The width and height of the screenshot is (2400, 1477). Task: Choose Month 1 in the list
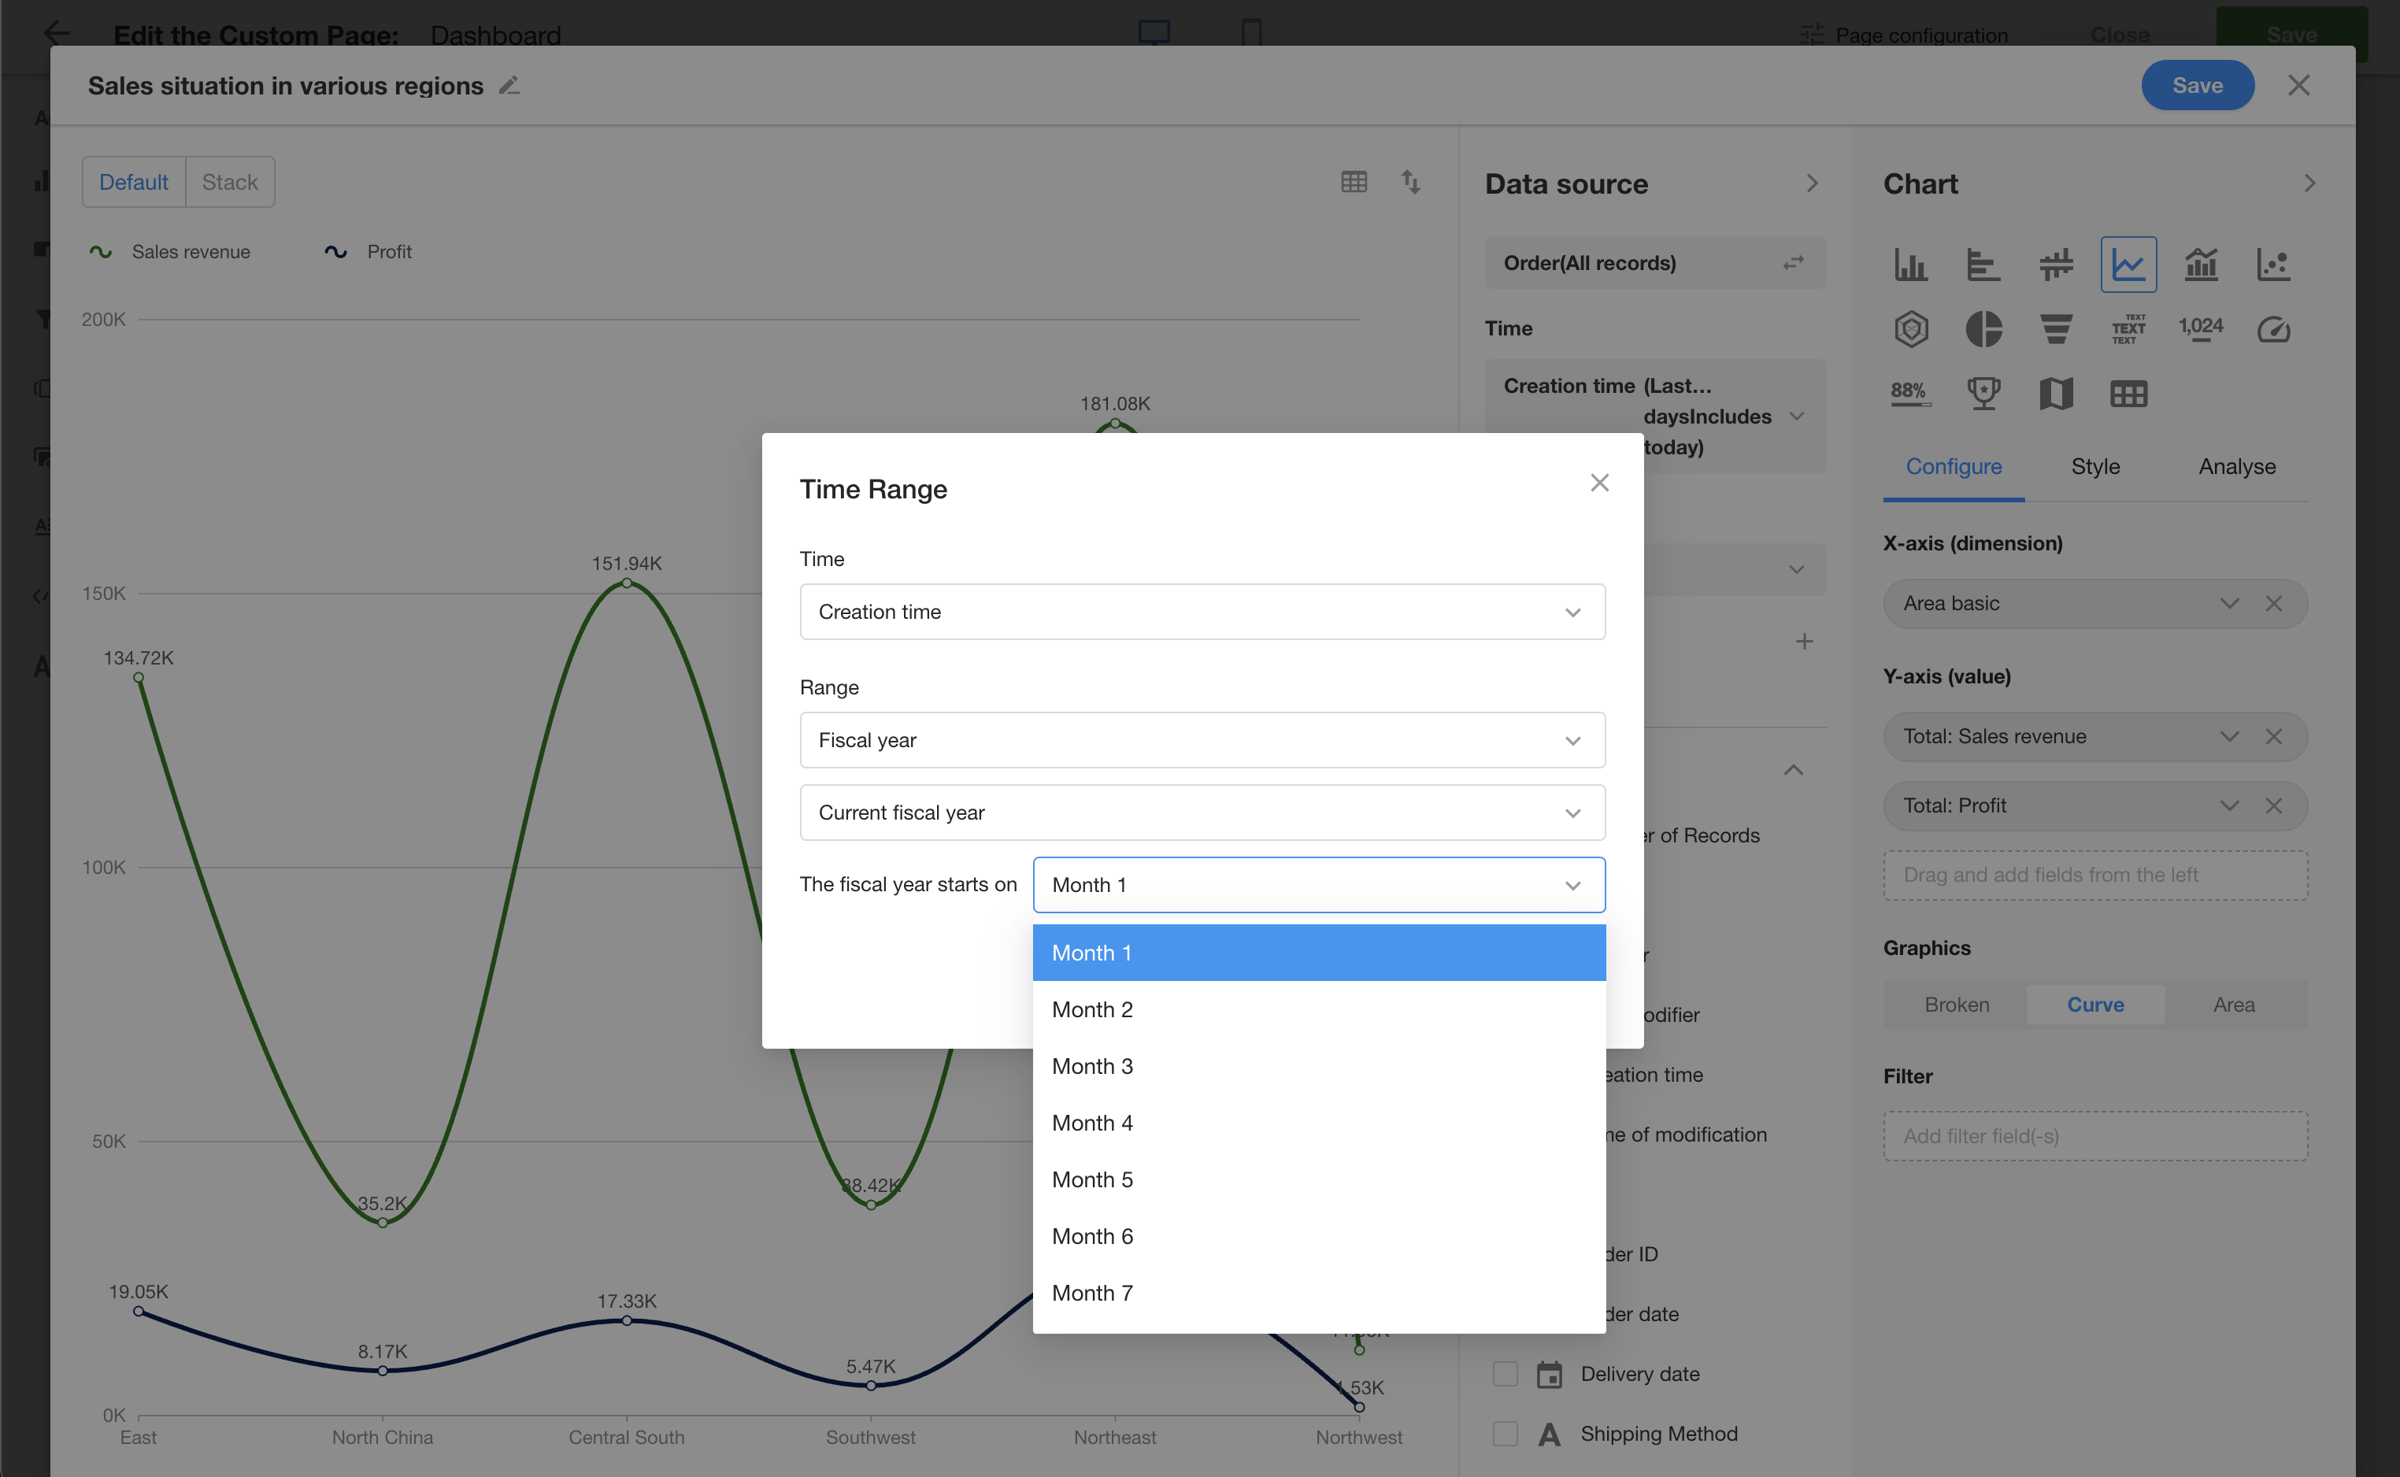(1319, 953)
